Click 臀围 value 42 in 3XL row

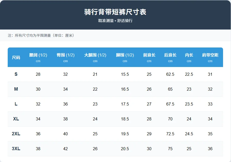point(65,149)
